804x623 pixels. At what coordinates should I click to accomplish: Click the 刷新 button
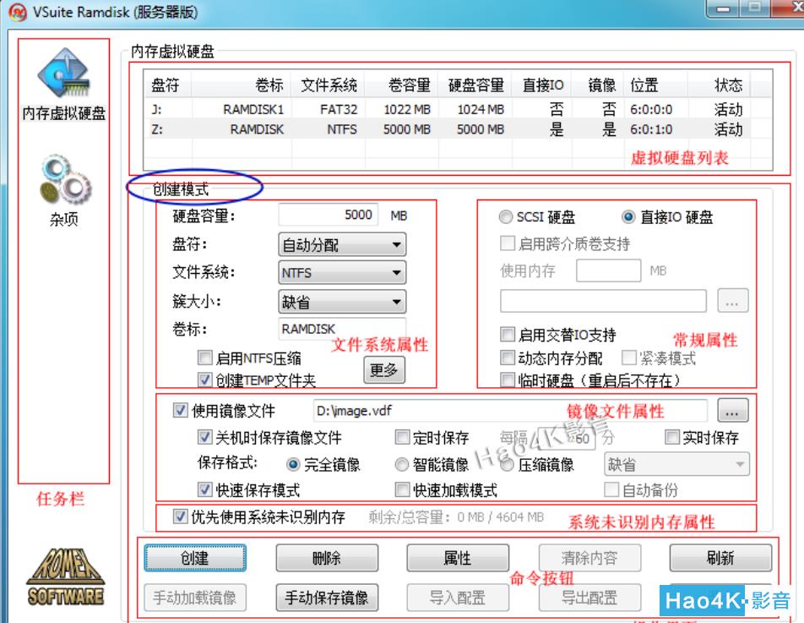coord(720,558)
